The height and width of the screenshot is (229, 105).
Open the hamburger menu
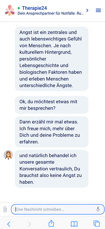[x=98, y=10]
